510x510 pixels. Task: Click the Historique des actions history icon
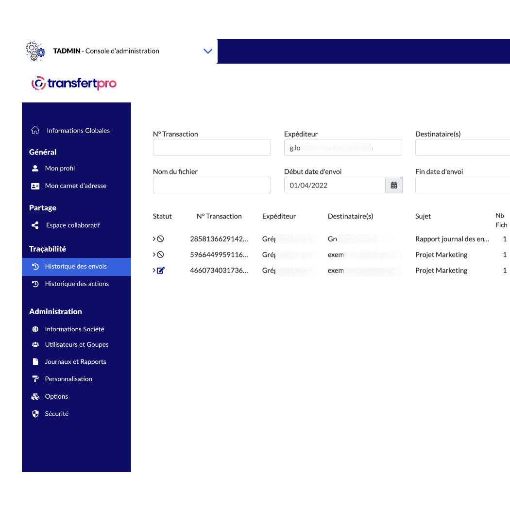click(35, 284)
